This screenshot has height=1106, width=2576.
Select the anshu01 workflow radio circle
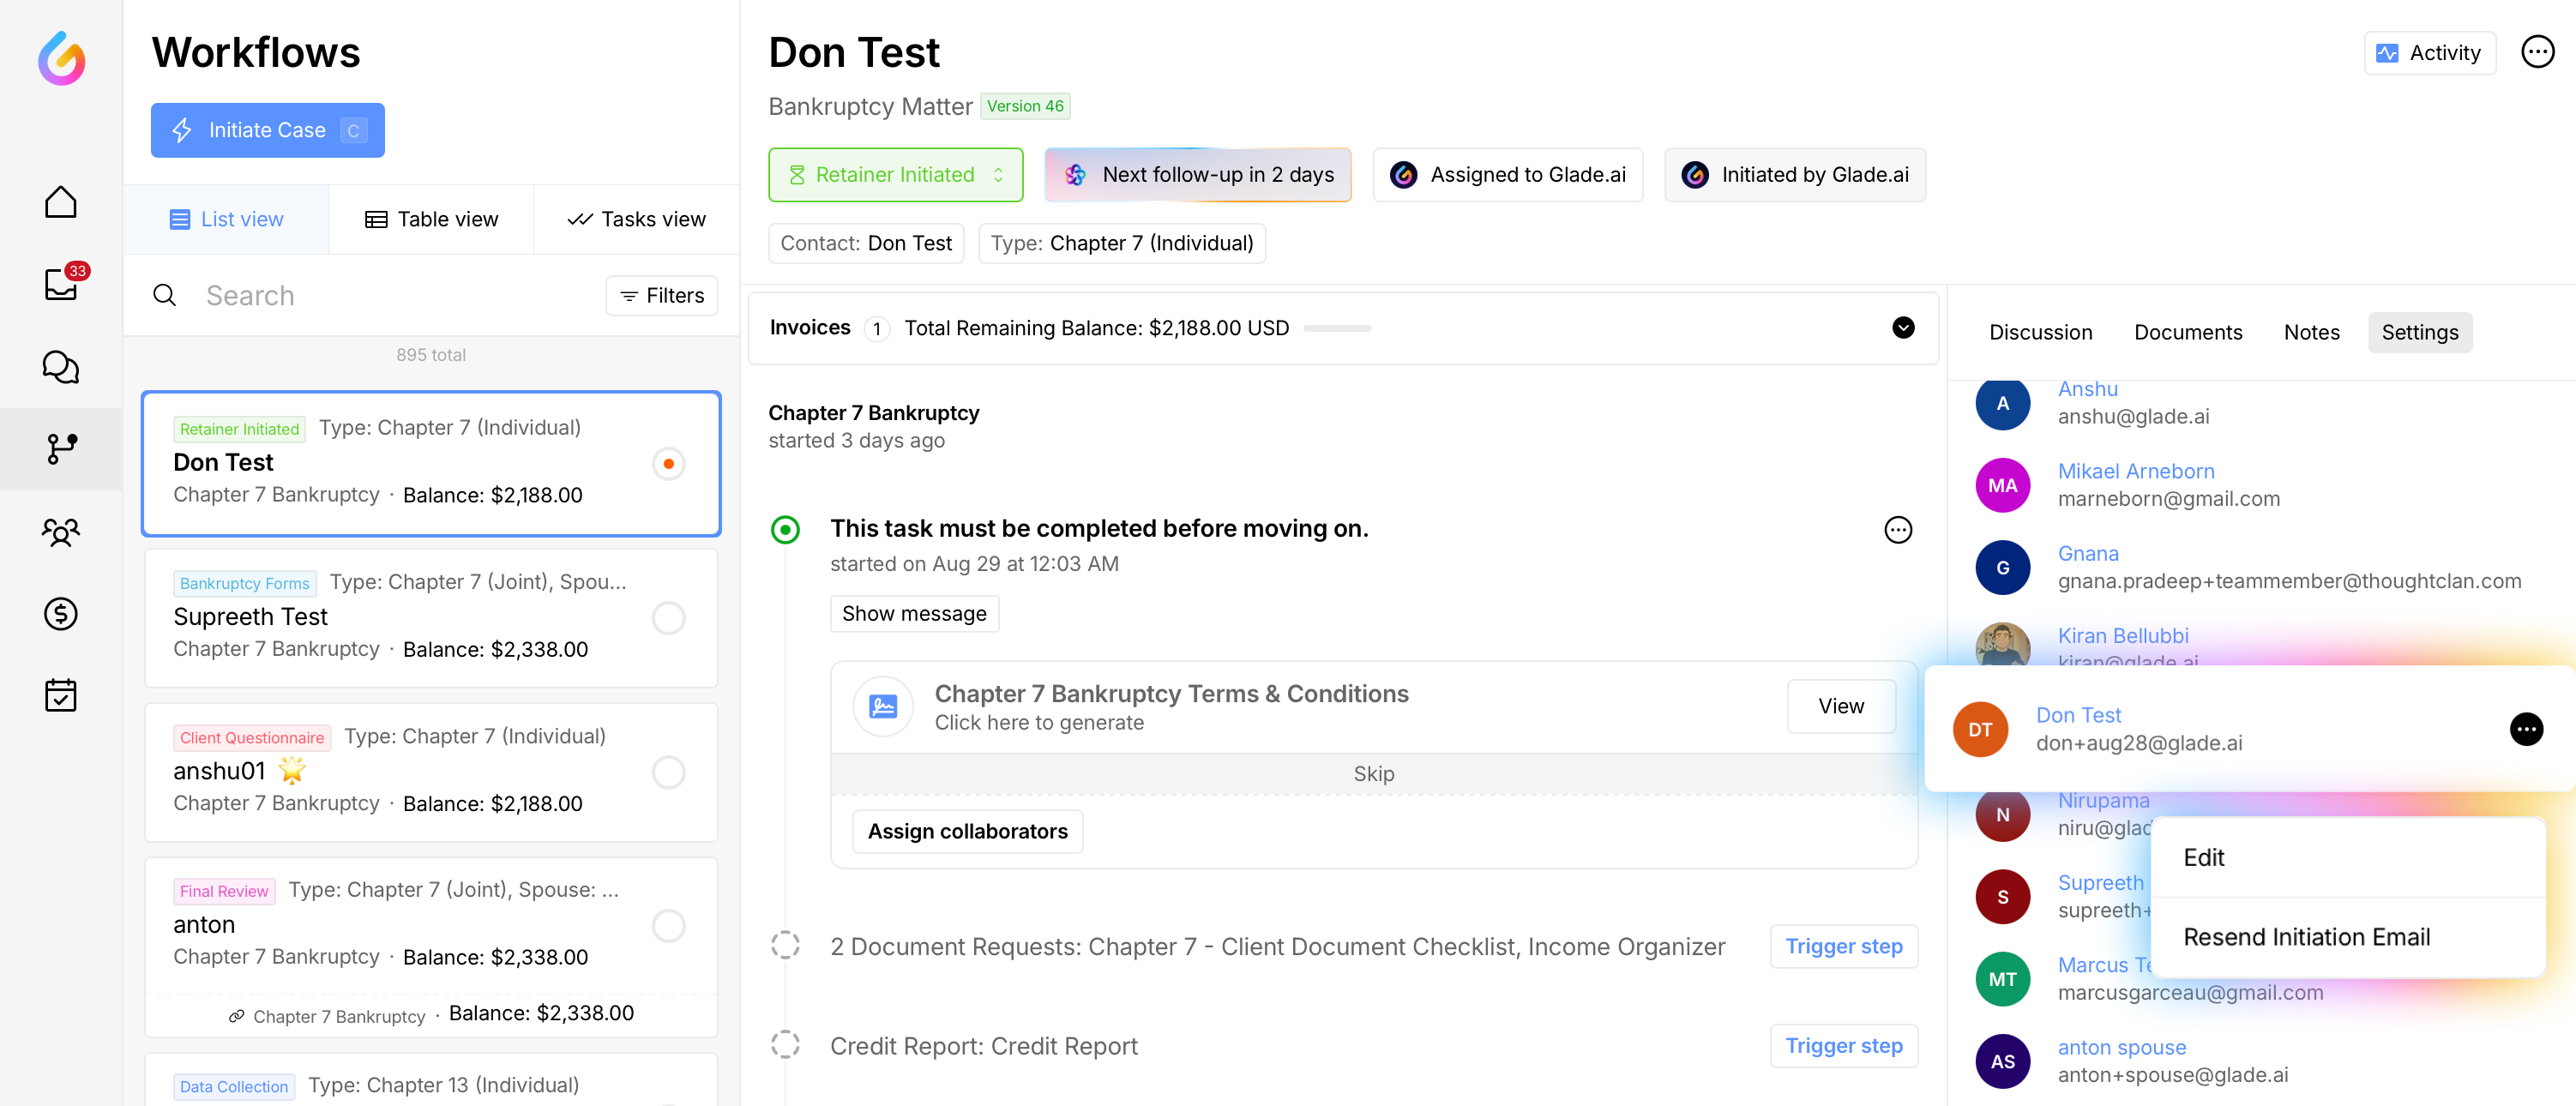668,771
